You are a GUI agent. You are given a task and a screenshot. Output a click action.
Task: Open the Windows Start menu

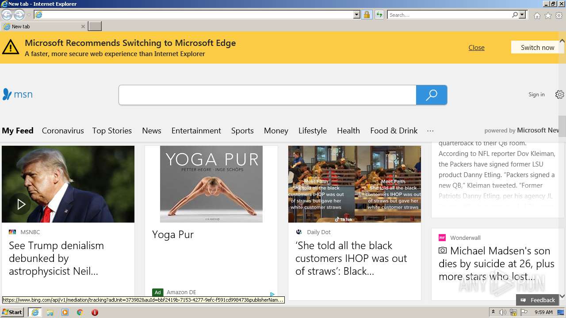[12, 312]
